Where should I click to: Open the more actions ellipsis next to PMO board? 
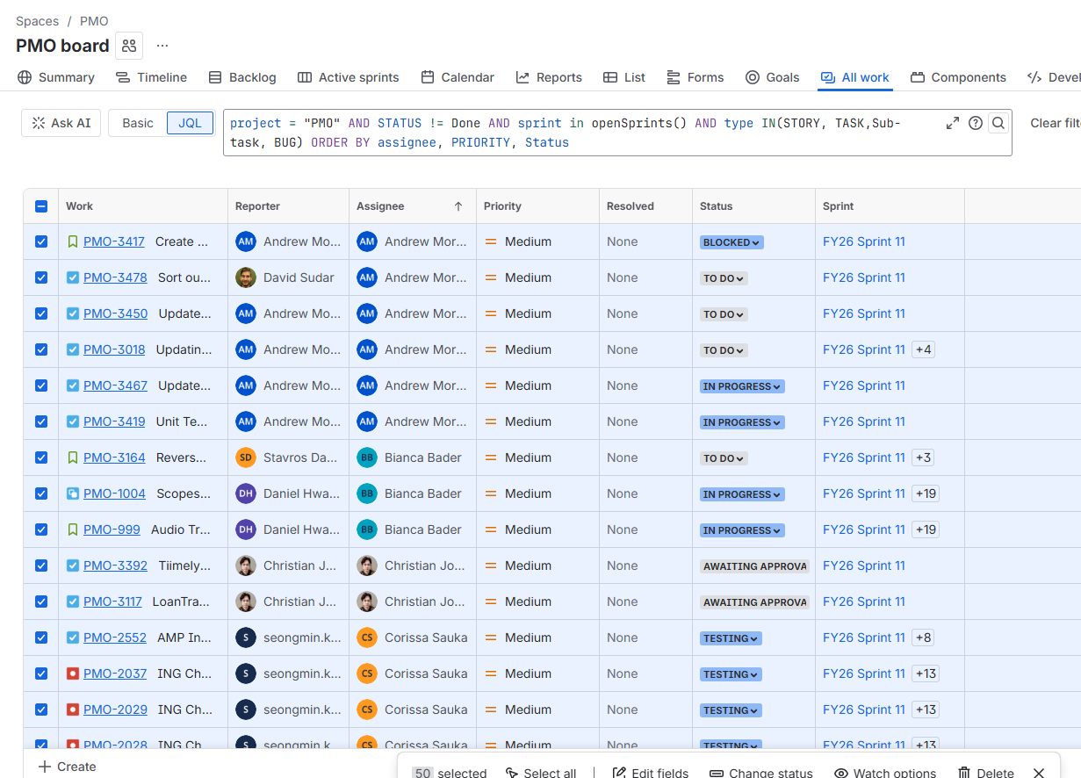[162, 46]
